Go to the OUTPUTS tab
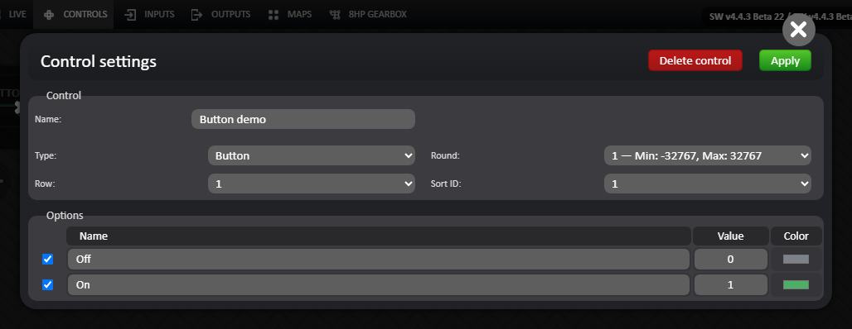The height and width of the screenshot is (329, 852). 220,14
